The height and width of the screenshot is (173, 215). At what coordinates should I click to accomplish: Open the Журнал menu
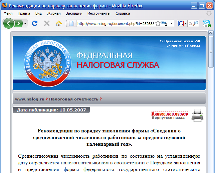pos(54,13)
